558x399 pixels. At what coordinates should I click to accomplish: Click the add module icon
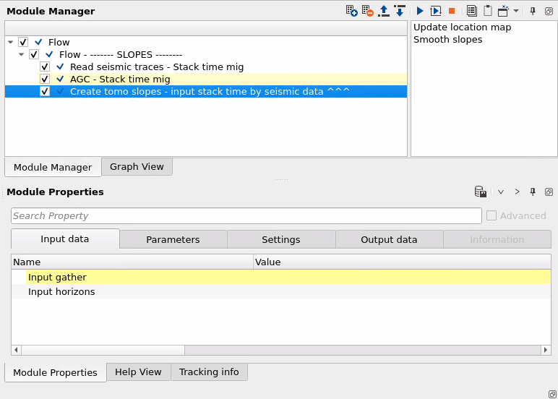pos(352,11)
